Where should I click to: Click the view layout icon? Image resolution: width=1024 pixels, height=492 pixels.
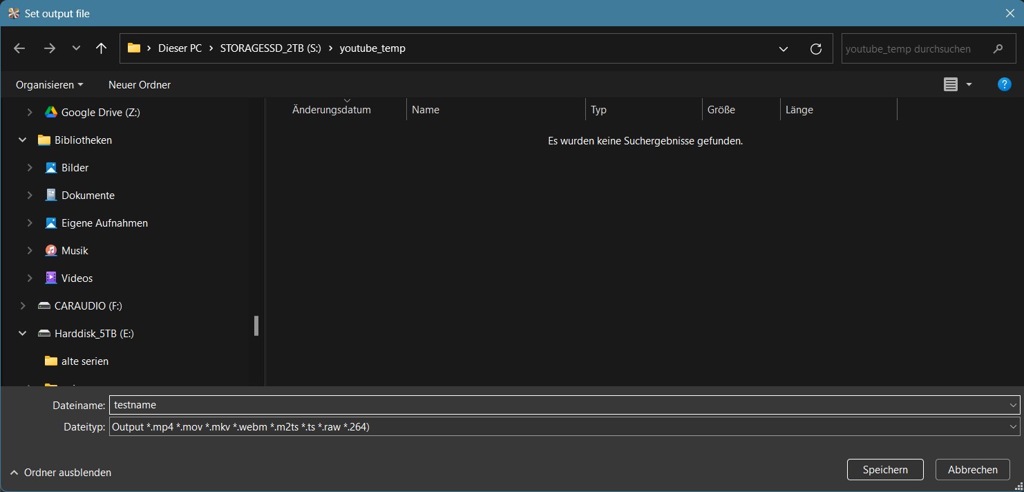951,84
